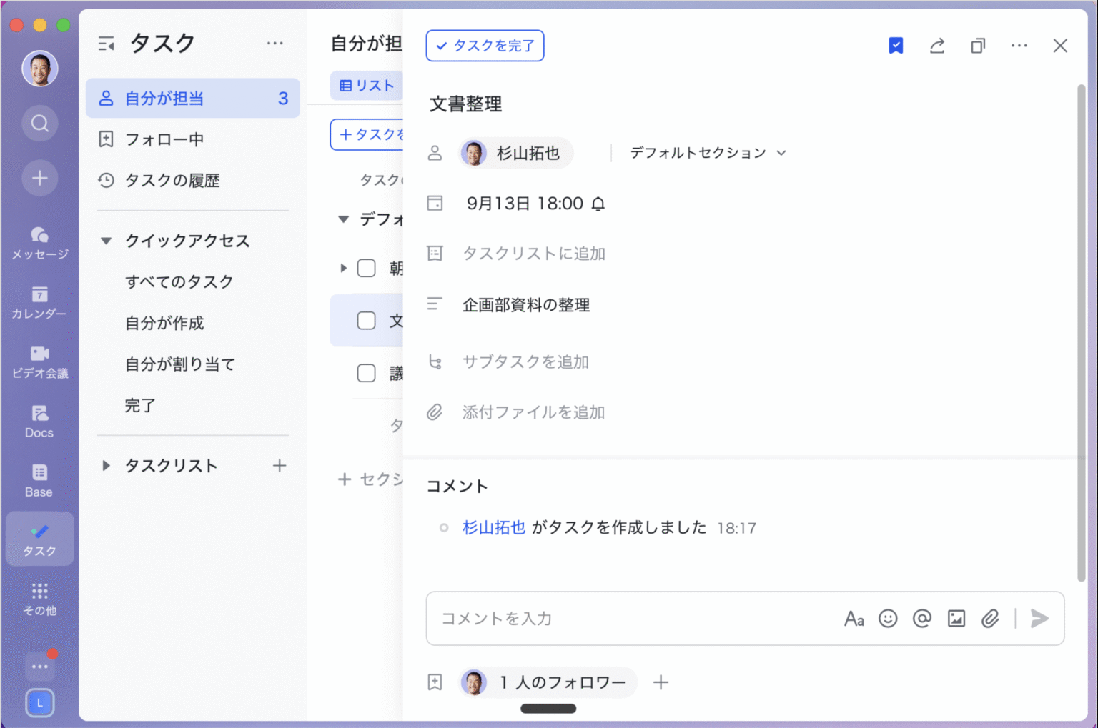1098x728 pixels.
Task: Open the Calendar from the sidebar
Action: coord(39,299)
